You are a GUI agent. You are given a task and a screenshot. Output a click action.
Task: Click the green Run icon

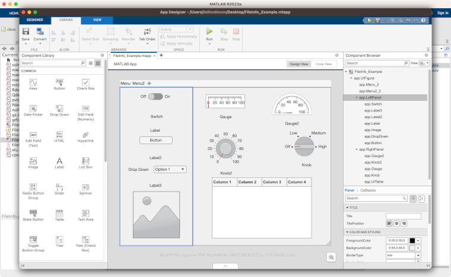pos(209,31)
